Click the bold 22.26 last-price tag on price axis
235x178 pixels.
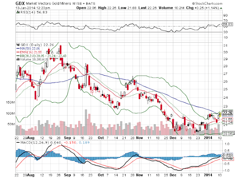(x=228, y=113)
